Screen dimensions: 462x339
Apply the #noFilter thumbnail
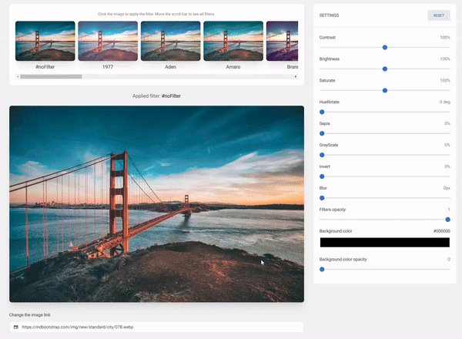[45, 41]
